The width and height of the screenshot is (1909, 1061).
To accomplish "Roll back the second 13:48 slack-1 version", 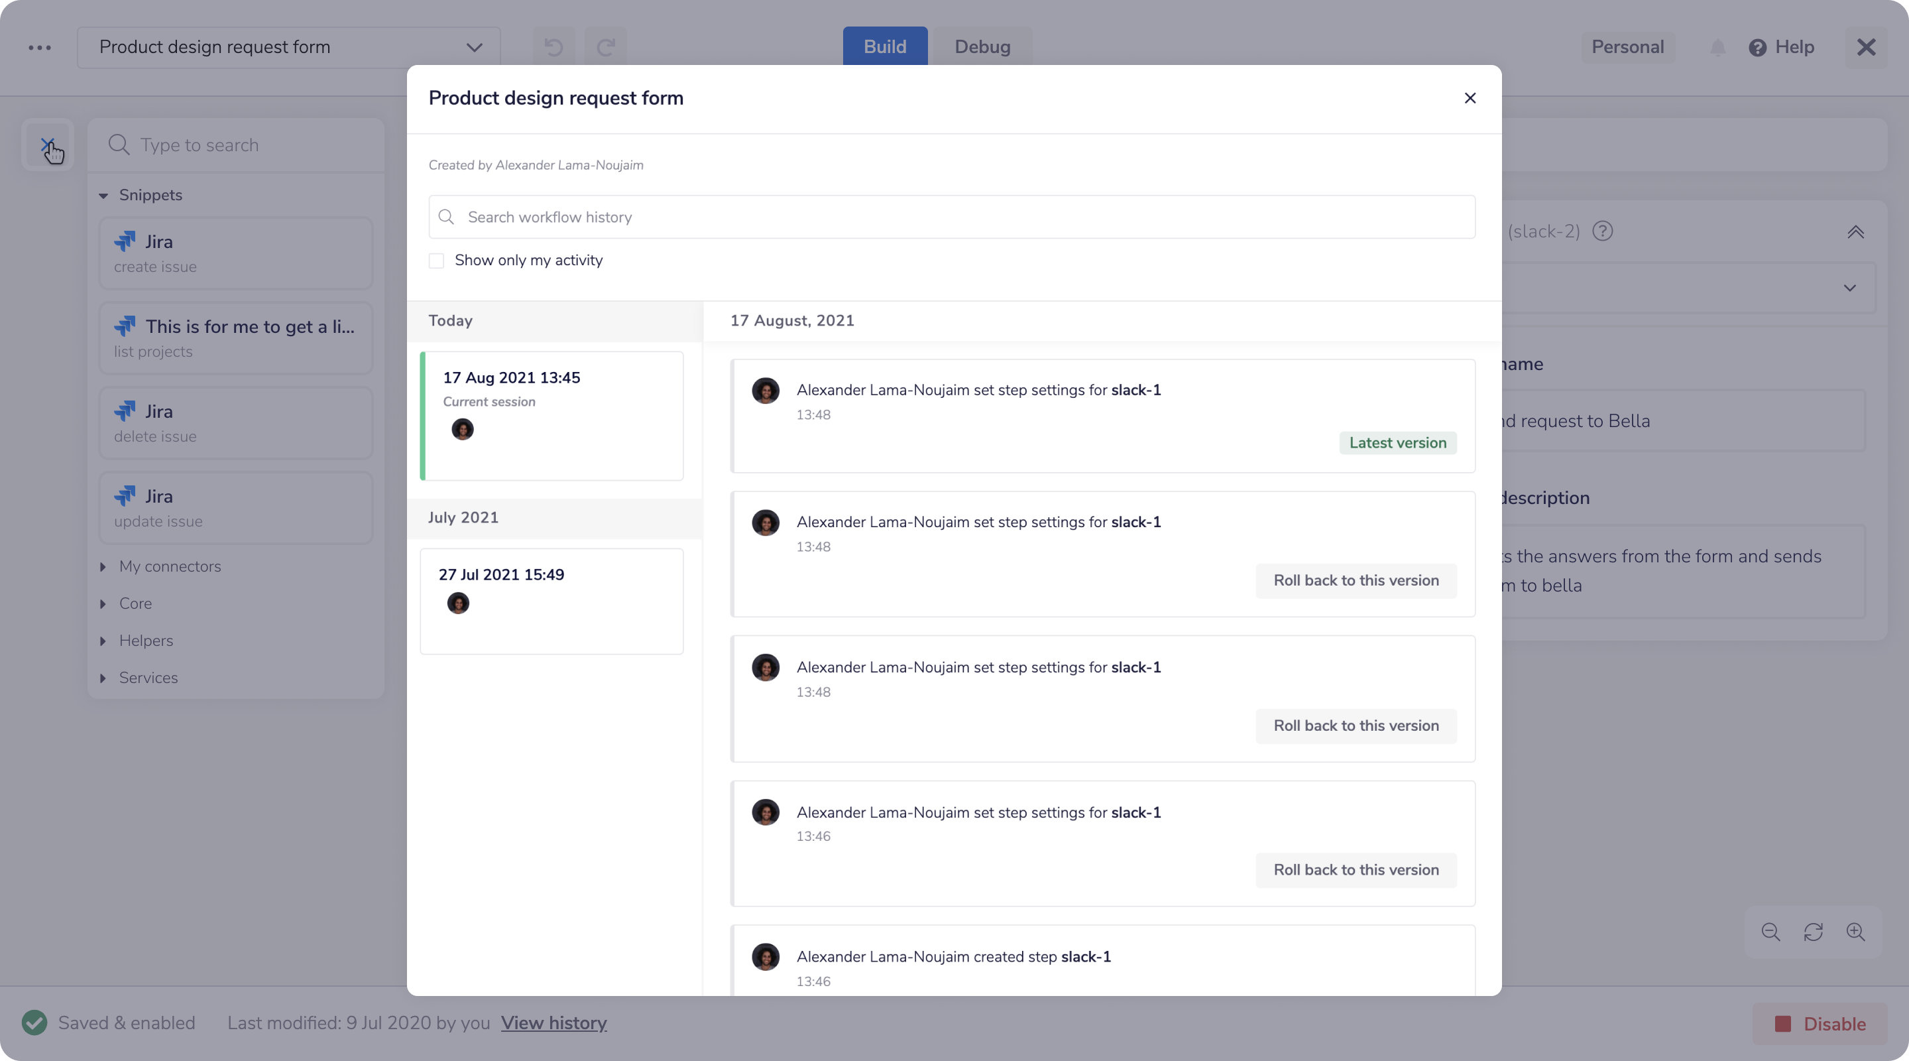I will click(x=1356, y=580).
